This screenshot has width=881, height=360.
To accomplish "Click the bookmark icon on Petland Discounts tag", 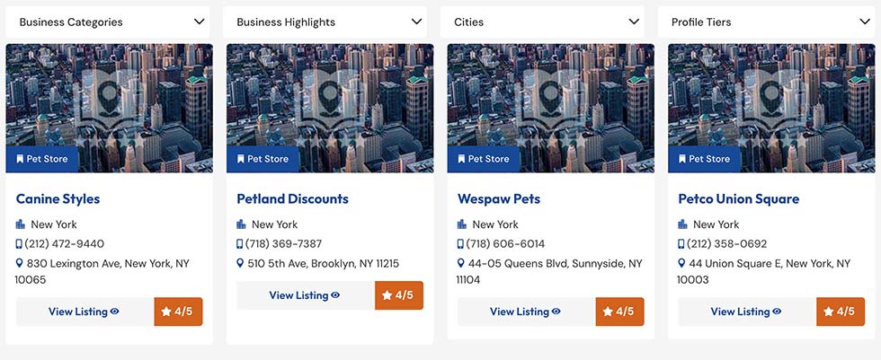I will click(x=241, y=159).
